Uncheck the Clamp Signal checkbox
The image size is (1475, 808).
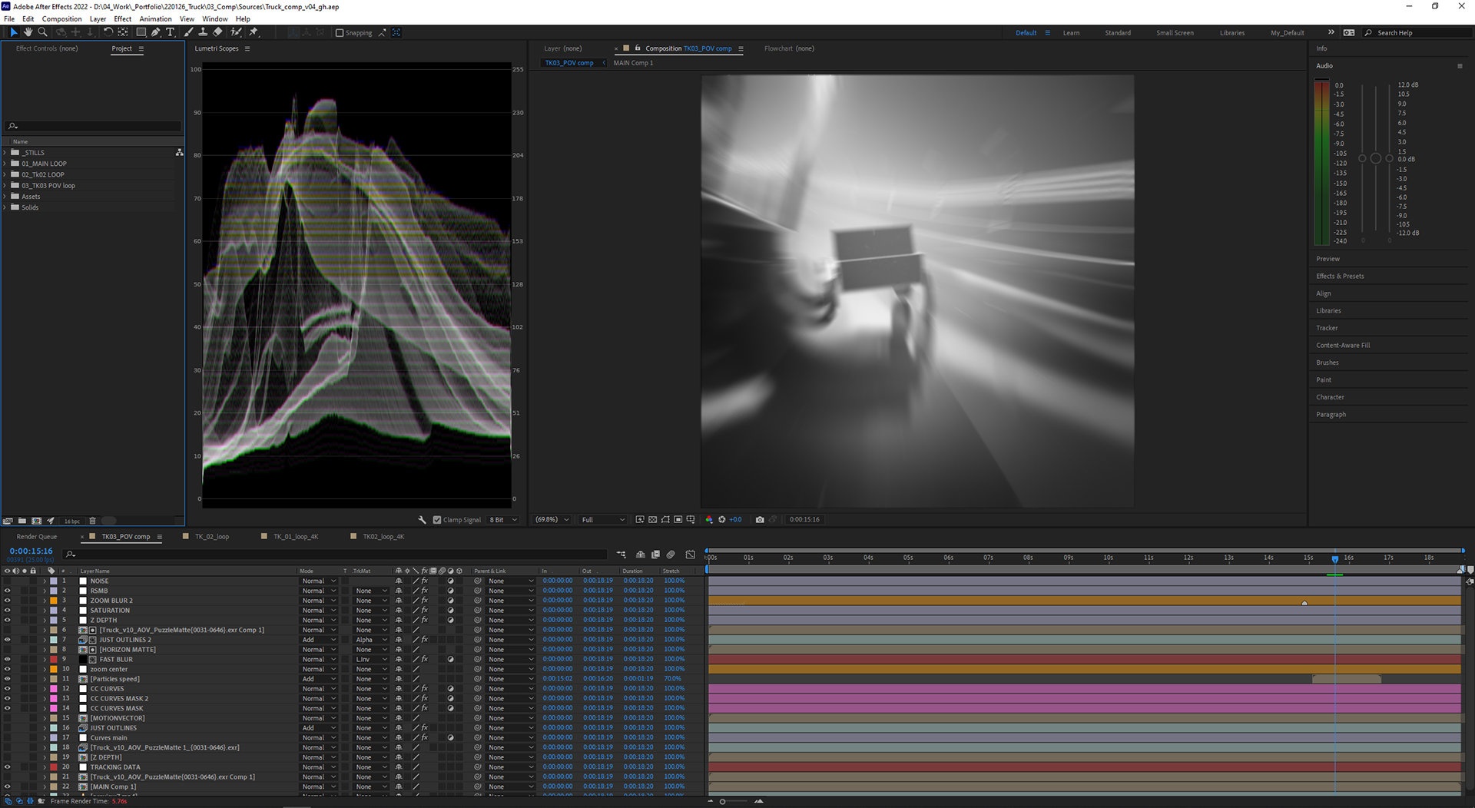coord(437,520)
